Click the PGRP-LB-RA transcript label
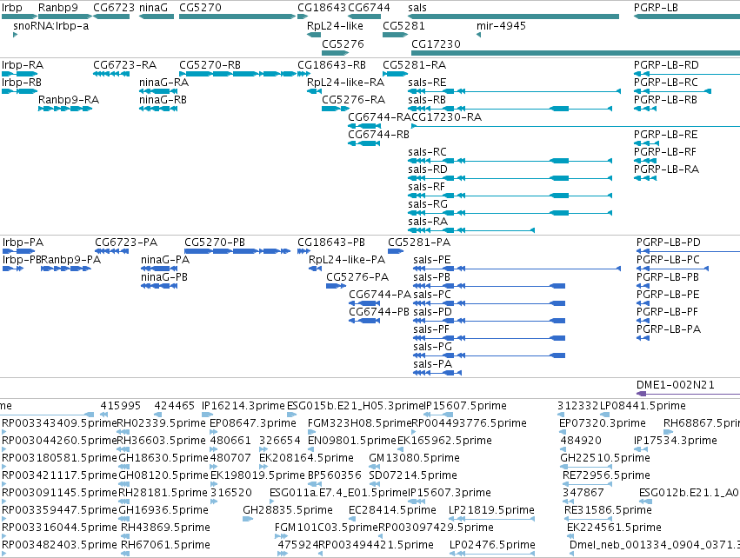Viewport: 740px width, 558px height. (x=666, y=169)
